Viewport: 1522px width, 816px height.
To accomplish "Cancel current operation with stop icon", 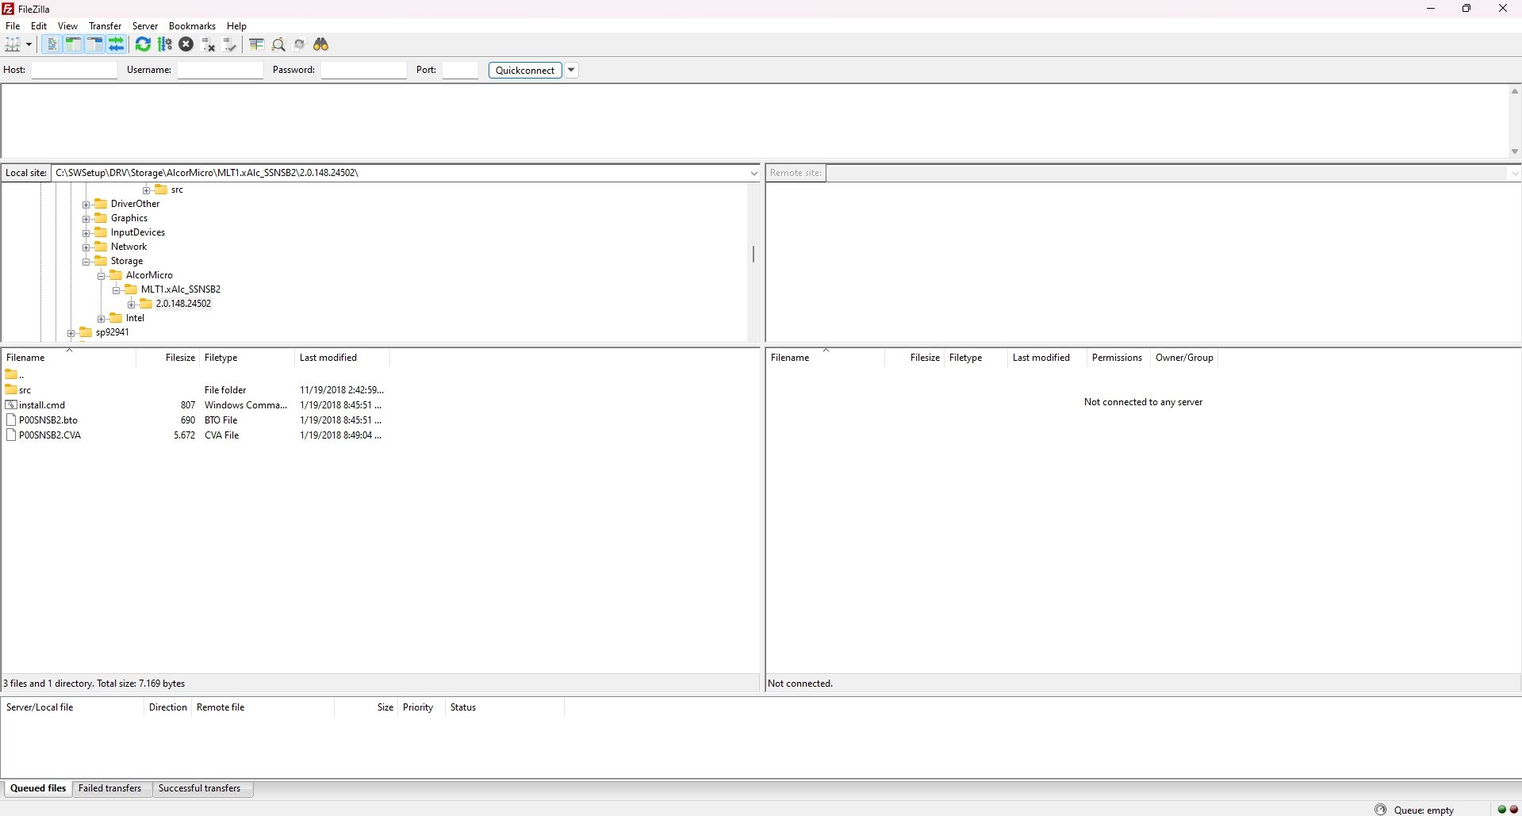I will point(186,44).
